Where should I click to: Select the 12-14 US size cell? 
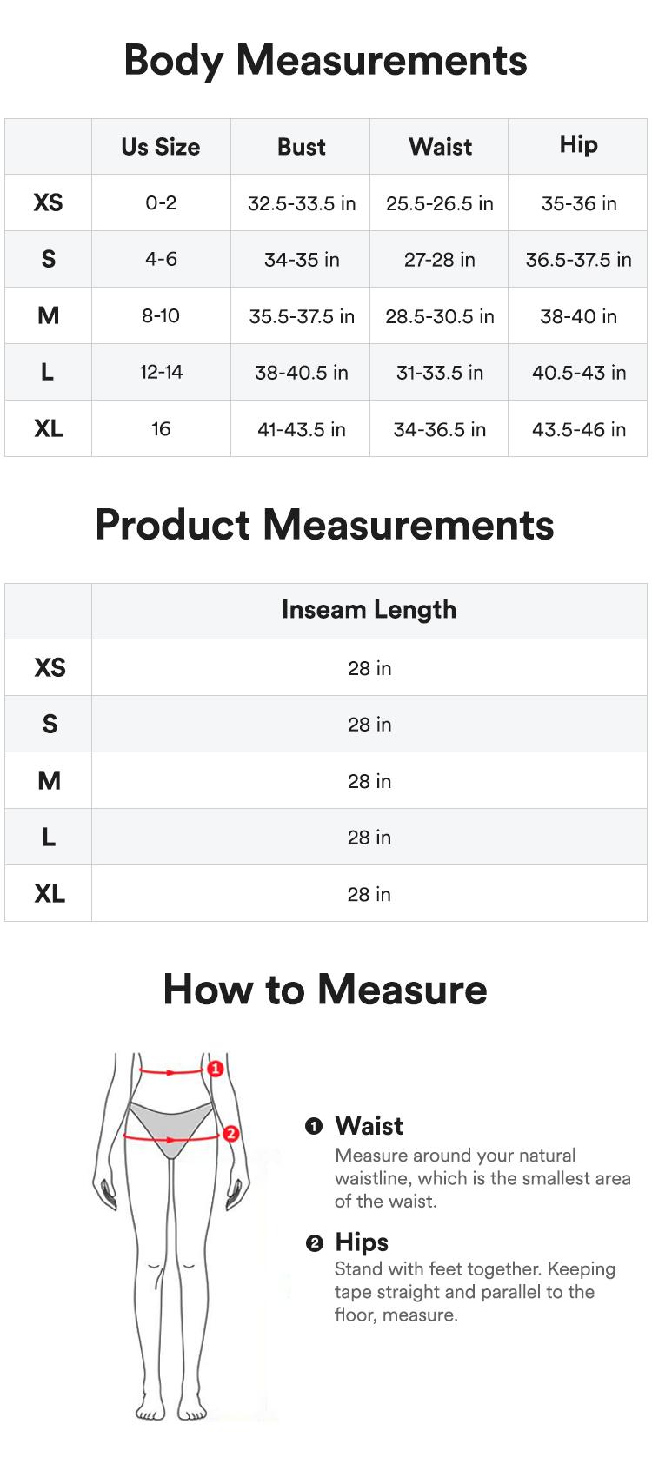pyautogui.click(x=161, y=373)
